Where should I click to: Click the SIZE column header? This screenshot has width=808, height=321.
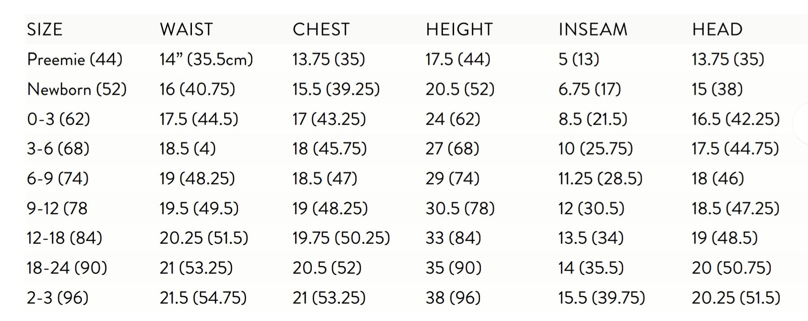44,29
